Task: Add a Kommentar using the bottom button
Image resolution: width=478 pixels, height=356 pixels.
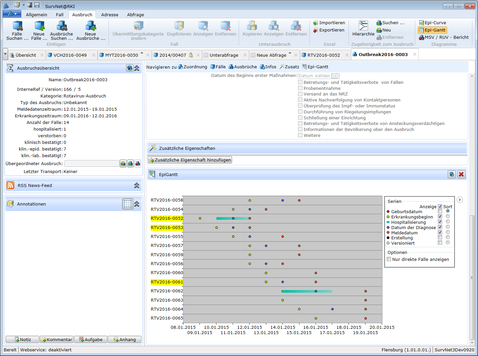Action: (x=56, y=339)
